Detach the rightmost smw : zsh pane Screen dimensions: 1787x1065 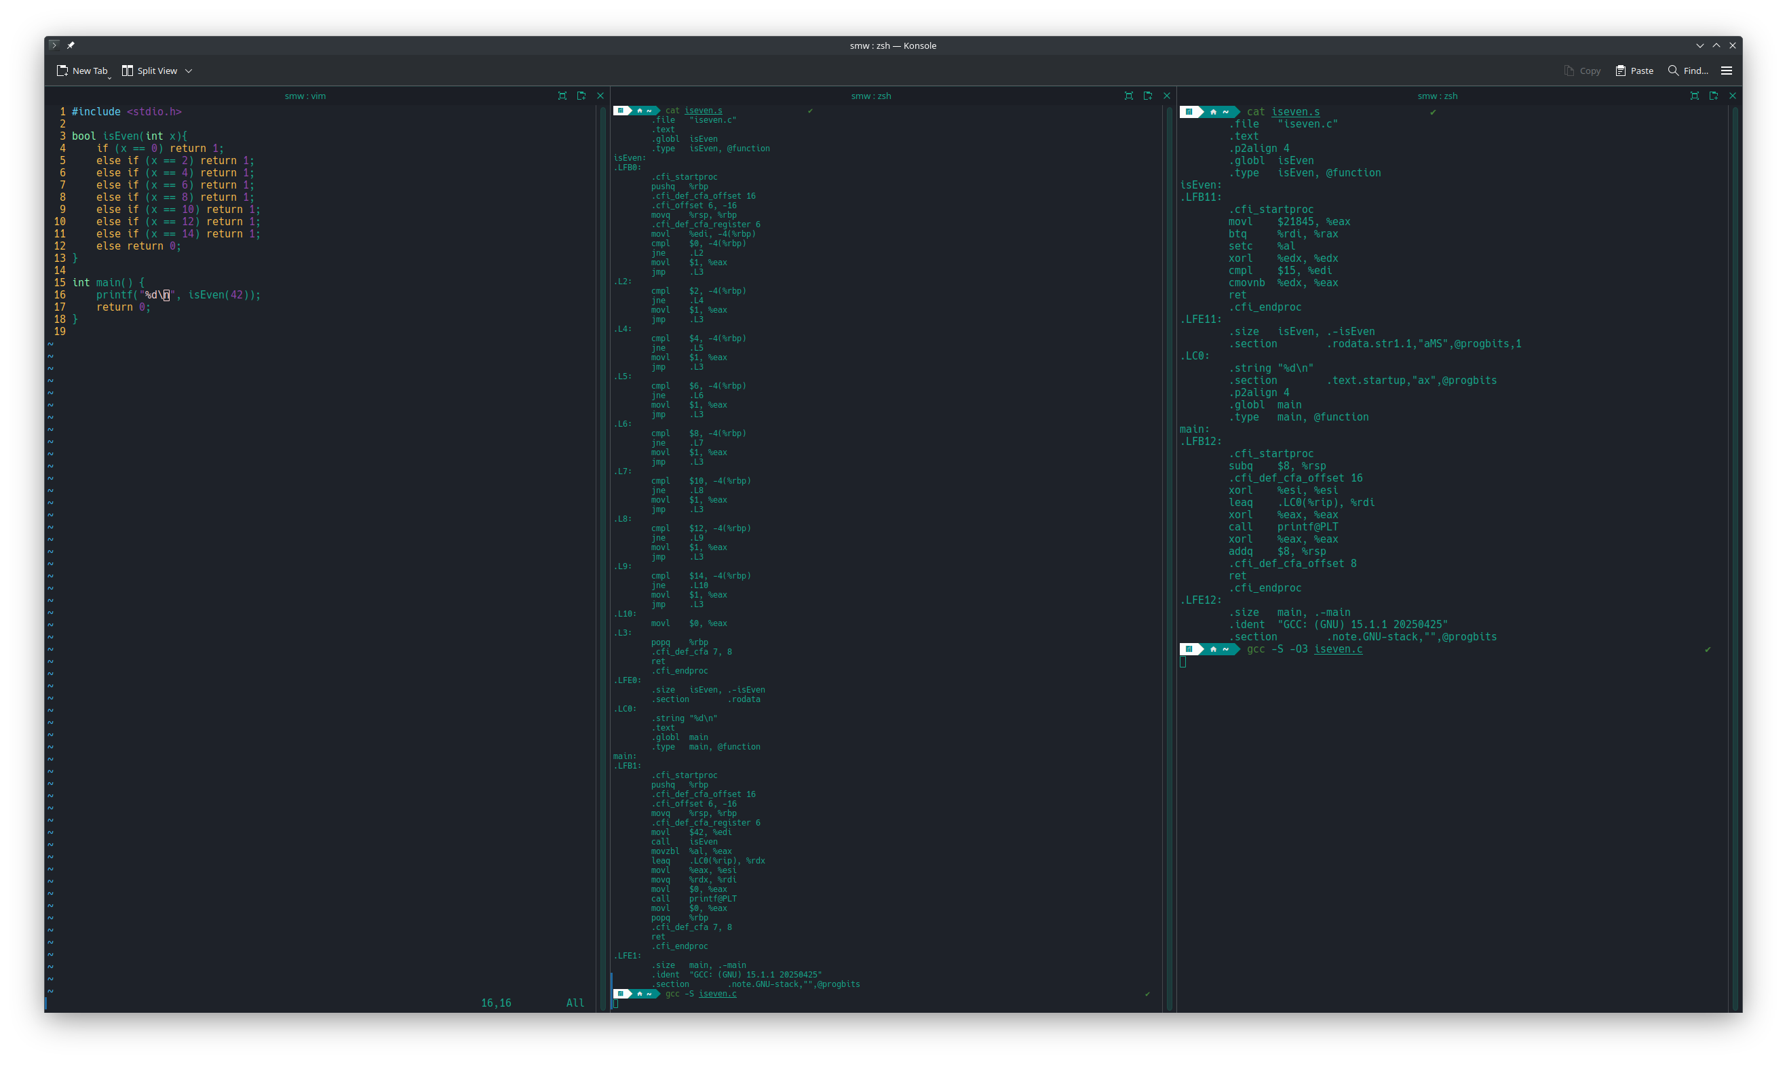click(1714, 96)
